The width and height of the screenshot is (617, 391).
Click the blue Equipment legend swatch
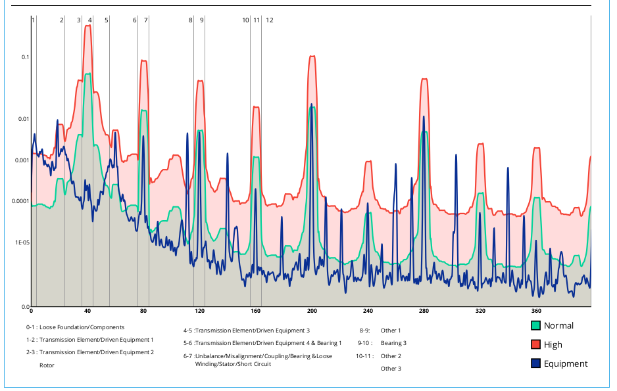536,363
